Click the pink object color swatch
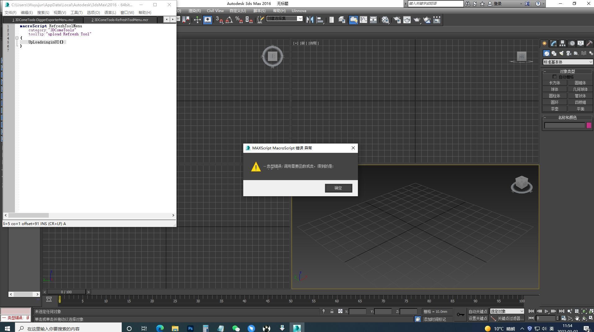Image resolution: width=594 pixels, height=332 pixels. click(x=589, y=125)
